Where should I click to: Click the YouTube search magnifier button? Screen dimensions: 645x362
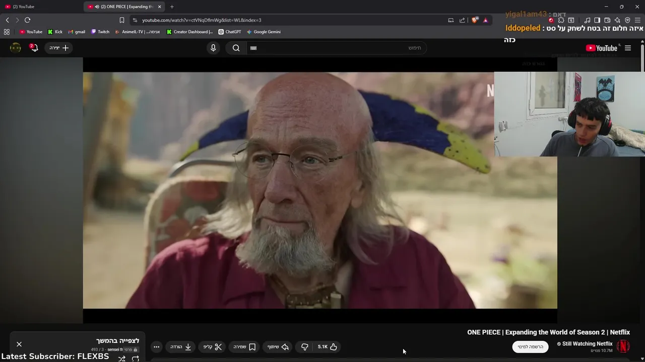click(236, 48)
